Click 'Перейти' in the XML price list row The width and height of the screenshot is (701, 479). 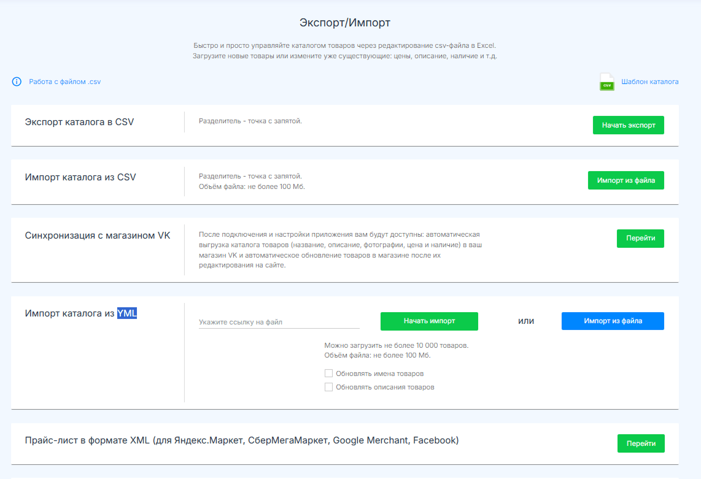[640, 443]
